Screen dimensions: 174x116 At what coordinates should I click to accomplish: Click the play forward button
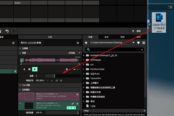pos(35,69)
